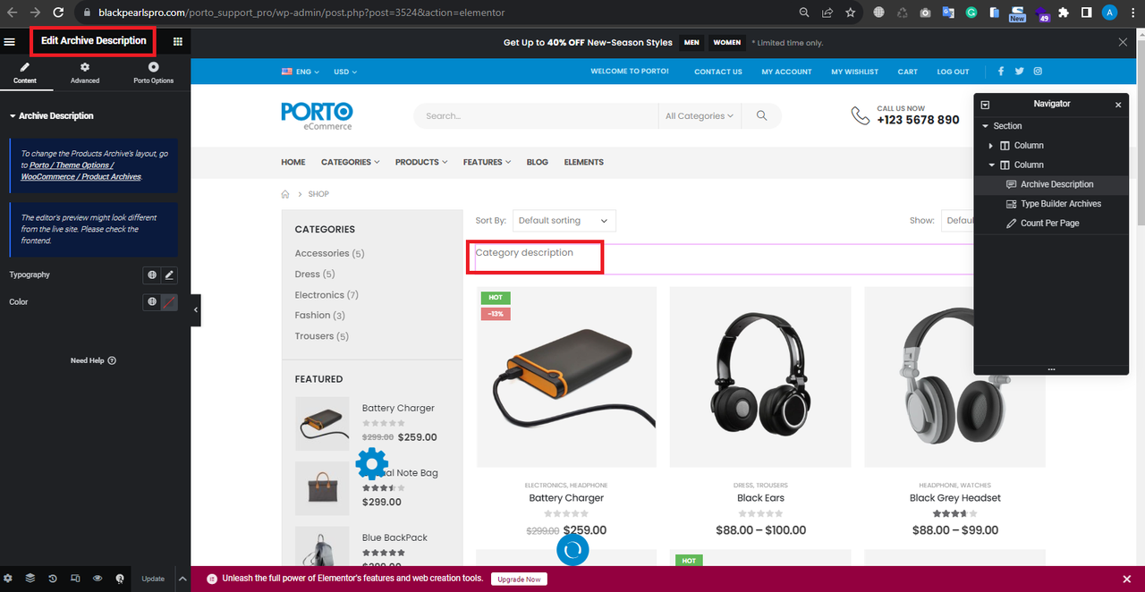The image size is (1145, 592).
Task: Expand first Column in Navigator
Action: click(990, 146)
